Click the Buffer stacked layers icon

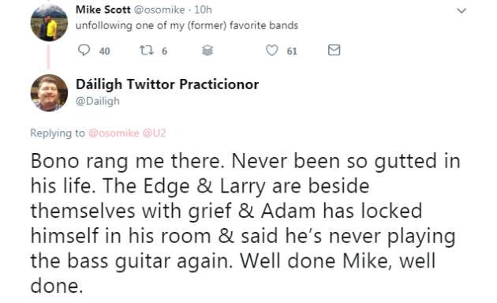207,50
